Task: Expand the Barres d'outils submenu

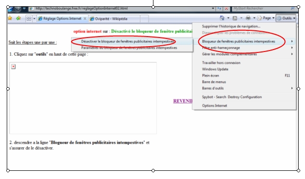Action: [x=247, y=88]
